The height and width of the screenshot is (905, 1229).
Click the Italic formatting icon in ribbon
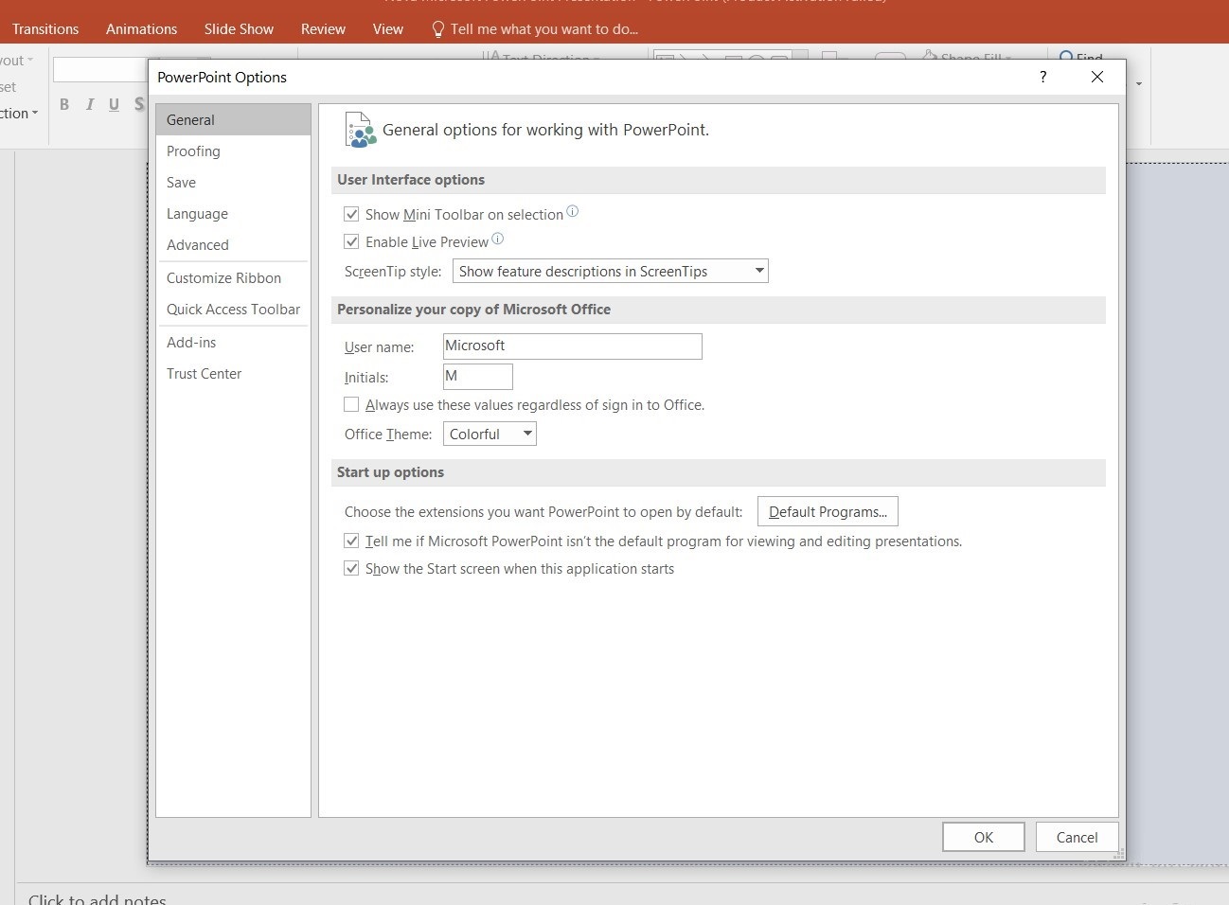pos(90,104)
